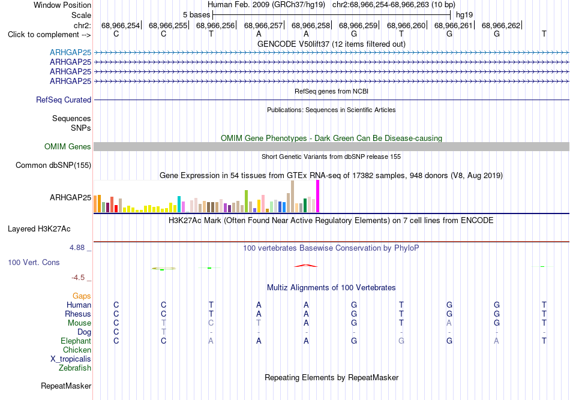This screenshot has width=570, height=400.
Task: Click the Human alignment row label
Action: pos(79,305)
